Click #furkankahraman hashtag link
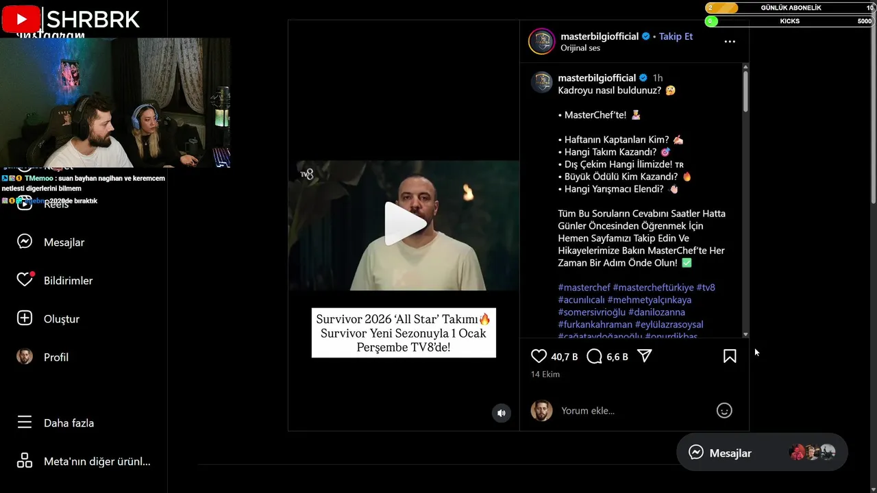 [595, 325]
